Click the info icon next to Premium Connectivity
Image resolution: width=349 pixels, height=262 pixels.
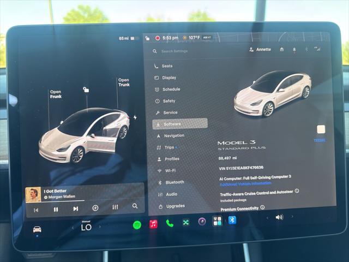(x=262, y=207)
